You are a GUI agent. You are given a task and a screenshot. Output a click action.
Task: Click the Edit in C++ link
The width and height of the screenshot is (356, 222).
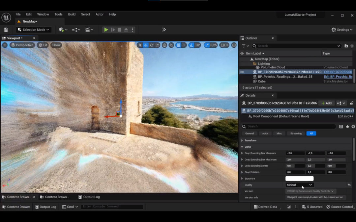click(345, 116)
